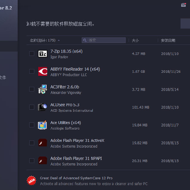Enable the Ace Utilities (x64) checkbox
Screen dimensions: 190x190
pos(32,125)
